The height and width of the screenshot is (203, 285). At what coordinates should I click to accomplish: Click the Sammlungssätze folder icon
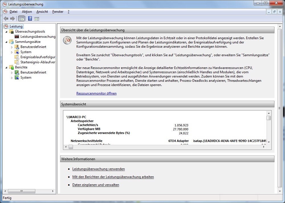[11, 42]
